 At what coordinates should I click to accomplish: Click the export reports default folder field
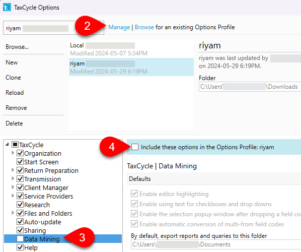click(216, 244)
